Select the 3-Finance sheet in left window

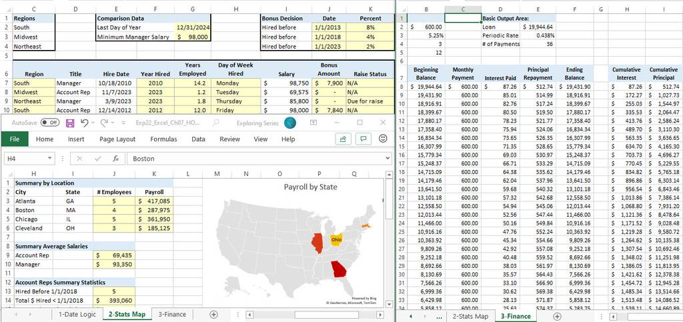point(172,315)
